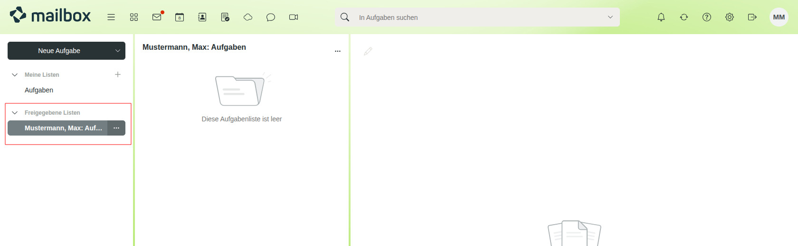Open the settings gear icon

pos(730,17)
